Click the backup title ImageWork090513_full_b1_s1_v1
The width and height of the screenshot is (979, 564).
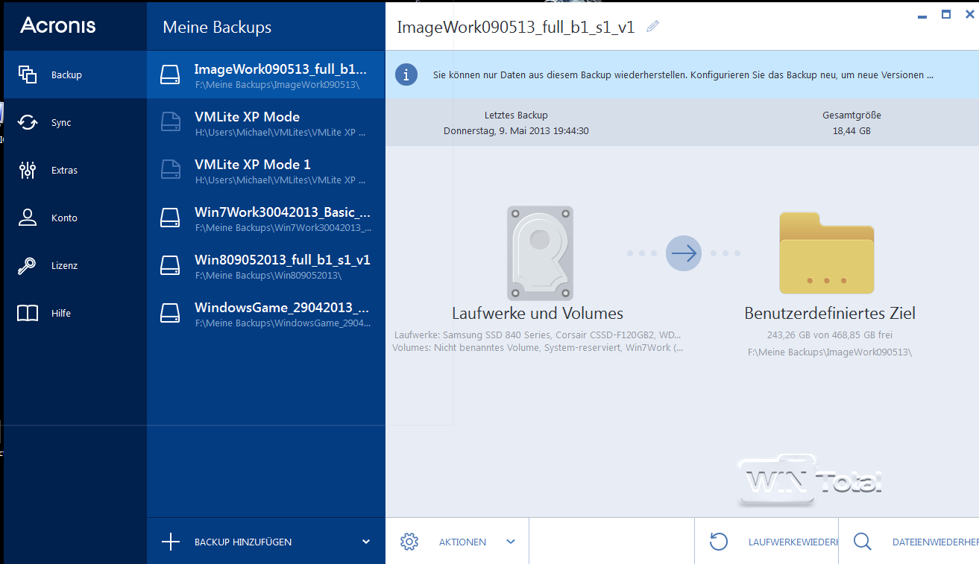(516, 28)
